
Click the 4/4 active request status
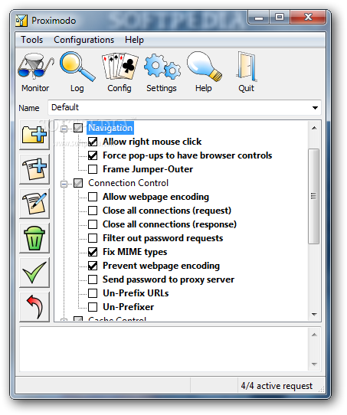click(x=277, y=386)
